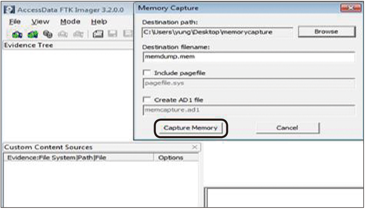This screenshot has width=365, height=209.
Task: Cancel the Memory Capture dialog
Action: pyautogui.click(x=287, y=128)
